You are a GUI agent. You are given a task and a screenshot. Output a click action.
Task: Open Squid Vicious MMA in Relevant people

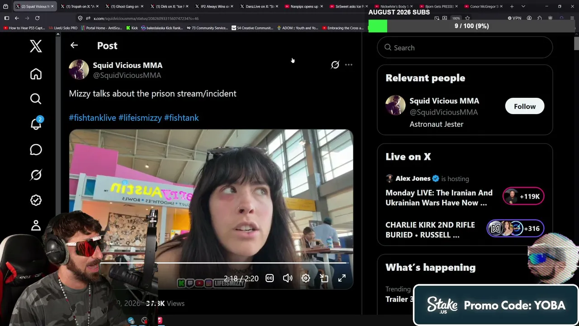pyautogui.click(x=444, y=101)
